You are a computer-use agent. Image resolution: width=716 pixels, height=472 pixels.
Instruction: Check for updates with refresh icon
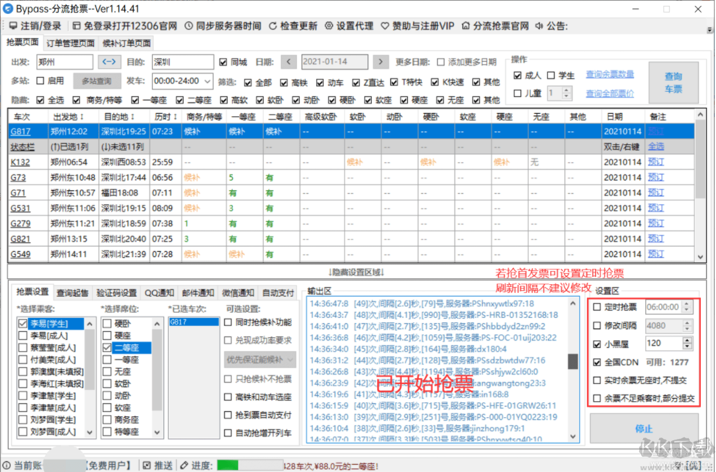point(273,26)
